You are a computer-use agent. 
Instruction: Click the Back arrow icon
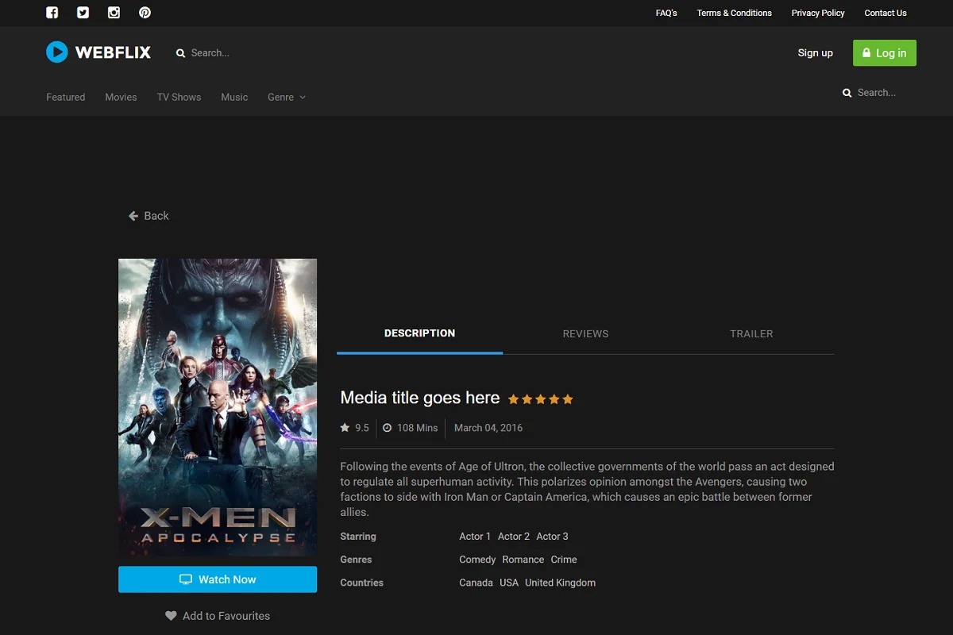(133, 216)
